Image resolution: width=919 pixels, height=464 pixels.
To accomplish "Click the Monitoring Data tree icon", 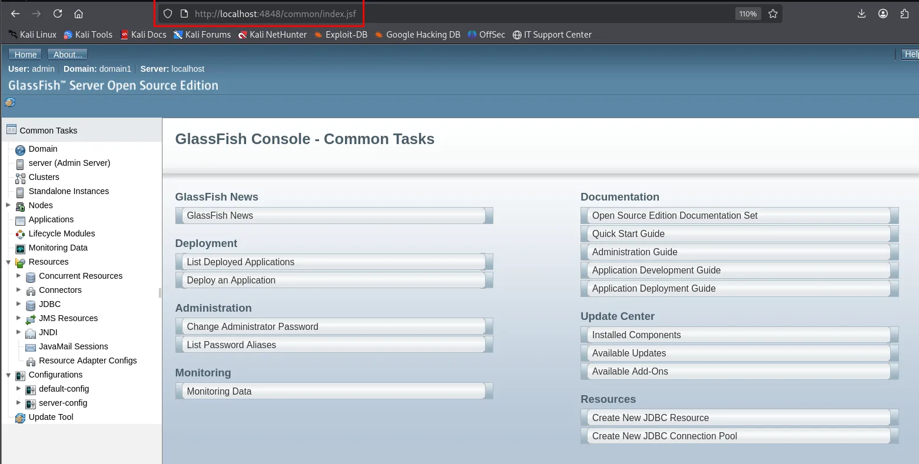I will click(20, 248).
